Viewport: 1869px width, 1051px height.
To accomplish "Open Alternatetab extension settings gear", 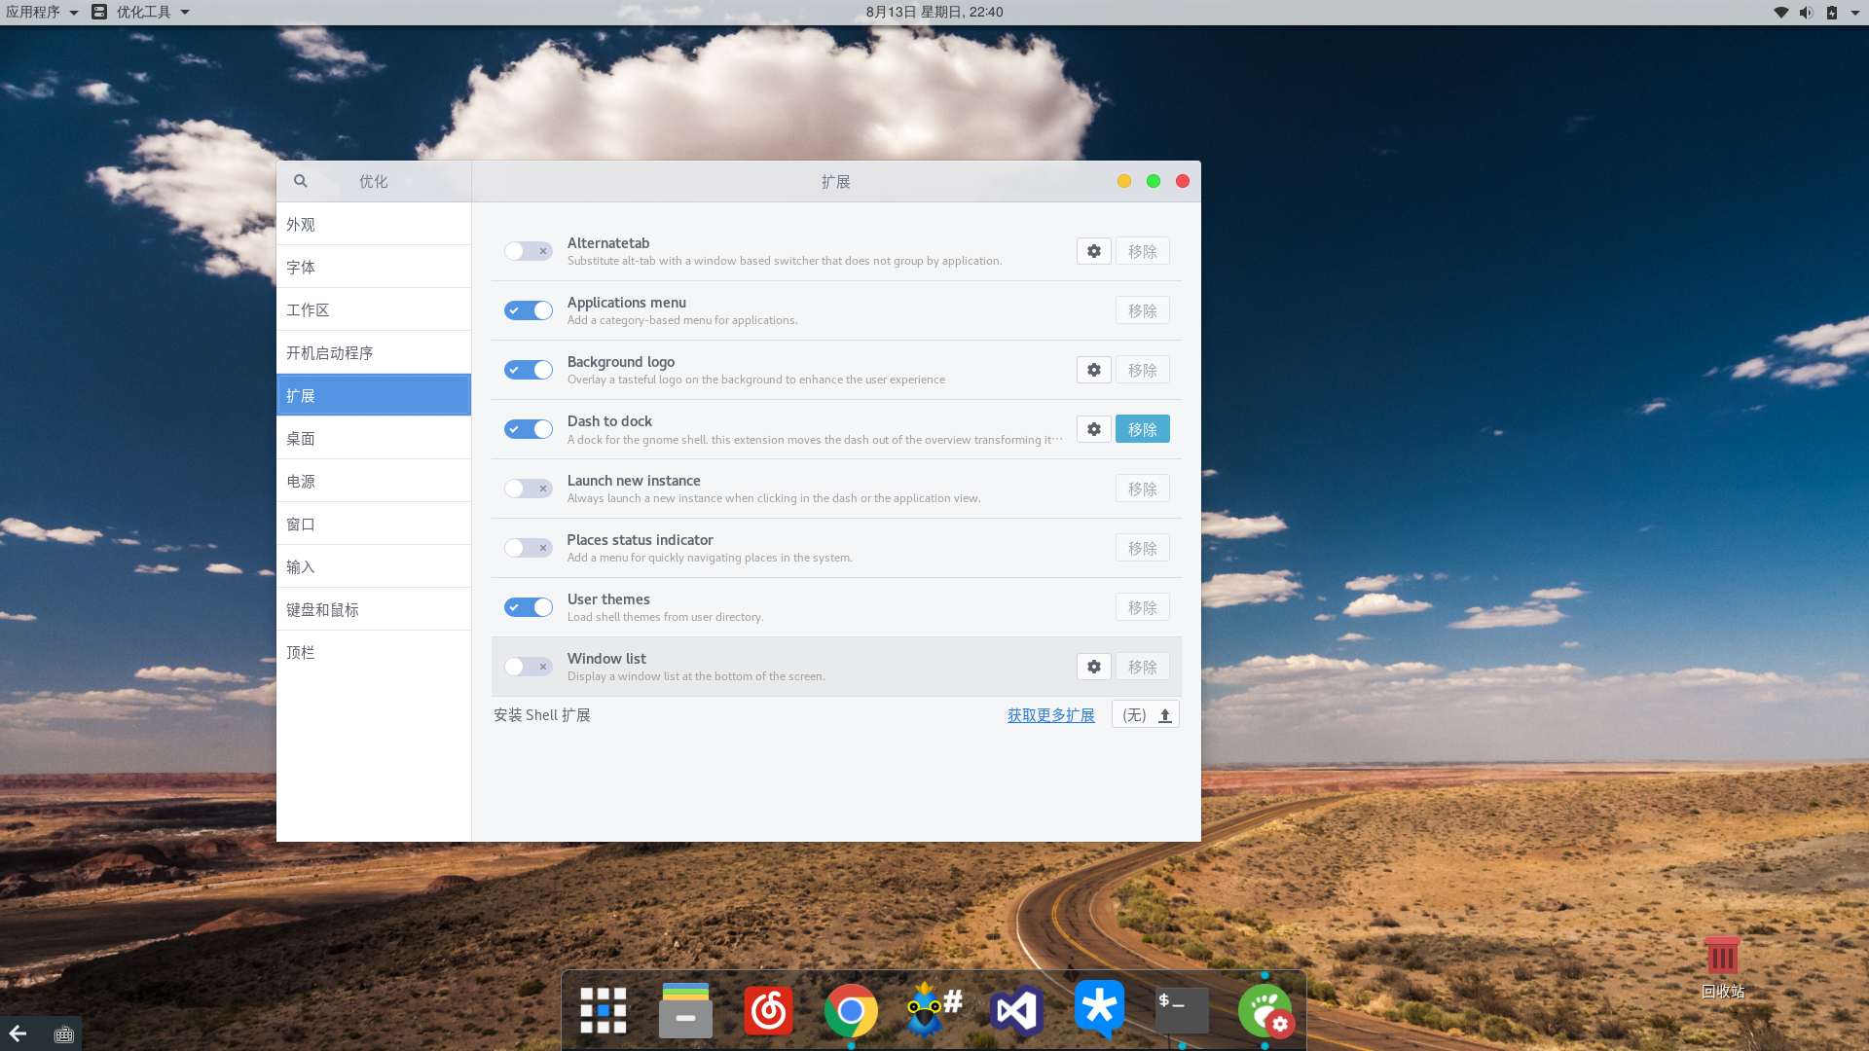I will pos(1094,251).
